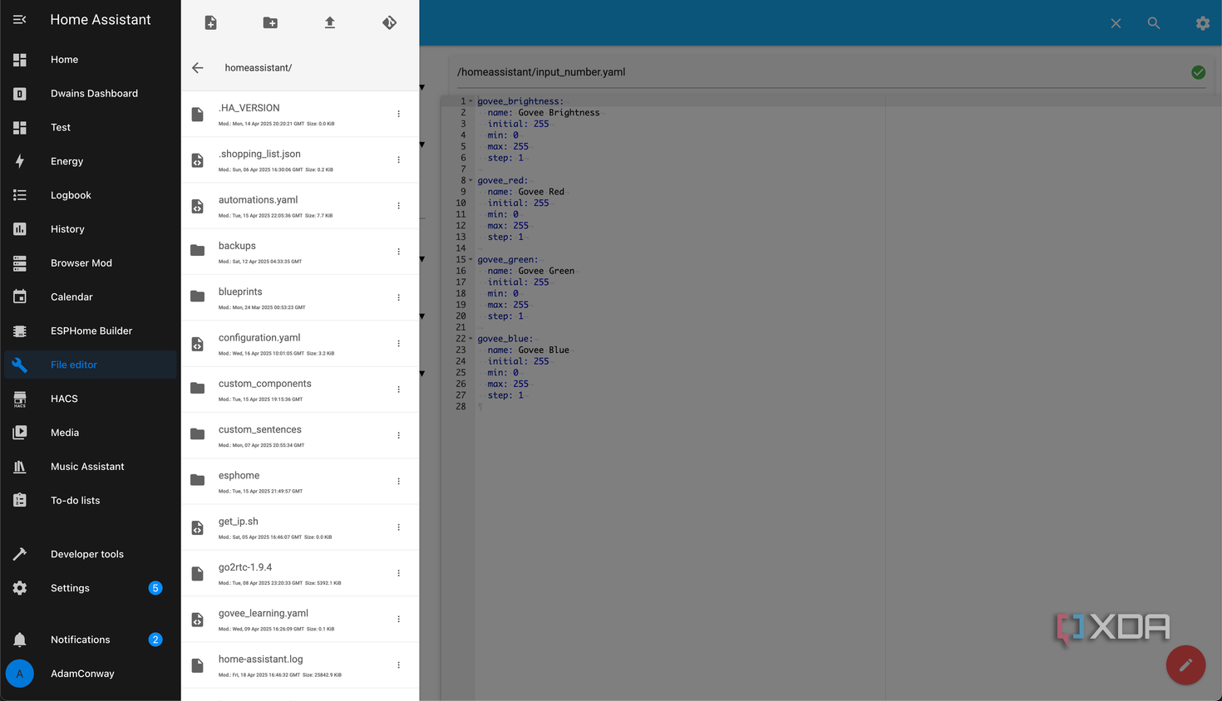Screen dimensions: 1222x701
Task: Collapse govee_brightness block at line 1
Action: (471, 101)
